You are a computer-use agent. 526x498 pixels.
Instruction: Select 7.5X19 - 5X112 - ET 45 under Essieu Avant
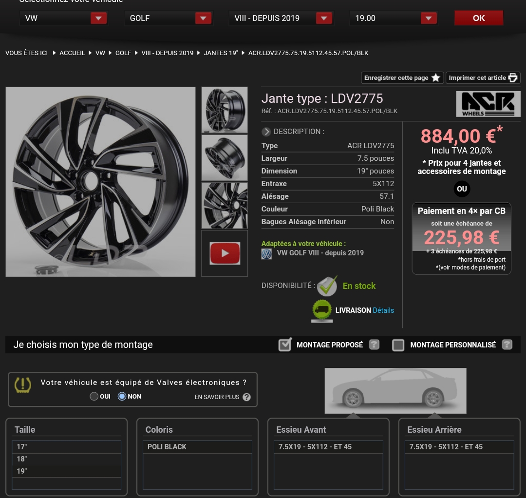[328, 447]
